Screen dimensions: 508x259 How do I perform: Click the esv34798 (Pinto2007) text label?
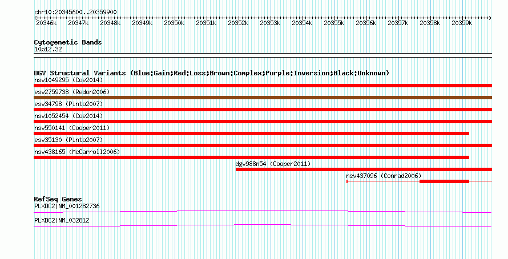(x=68, y=104)
